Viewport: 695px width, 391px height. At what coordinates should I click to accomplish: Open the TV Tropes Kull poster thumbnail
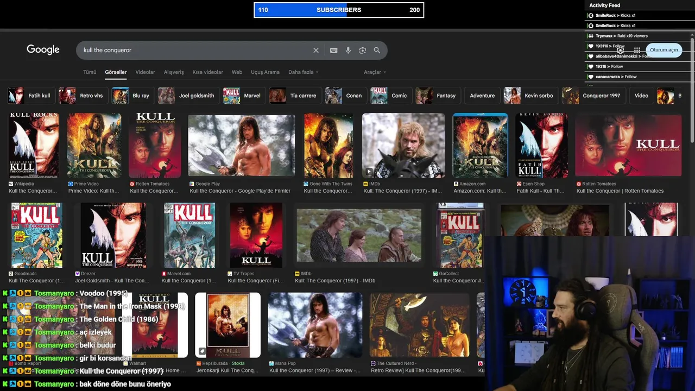click(256, 235)
